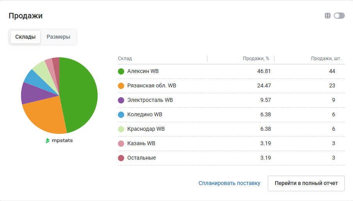Click the orange Рязанская обл. WB dot
Image resolution: width=353 pixels, height=201 pixels.
[x=121, y=86]
